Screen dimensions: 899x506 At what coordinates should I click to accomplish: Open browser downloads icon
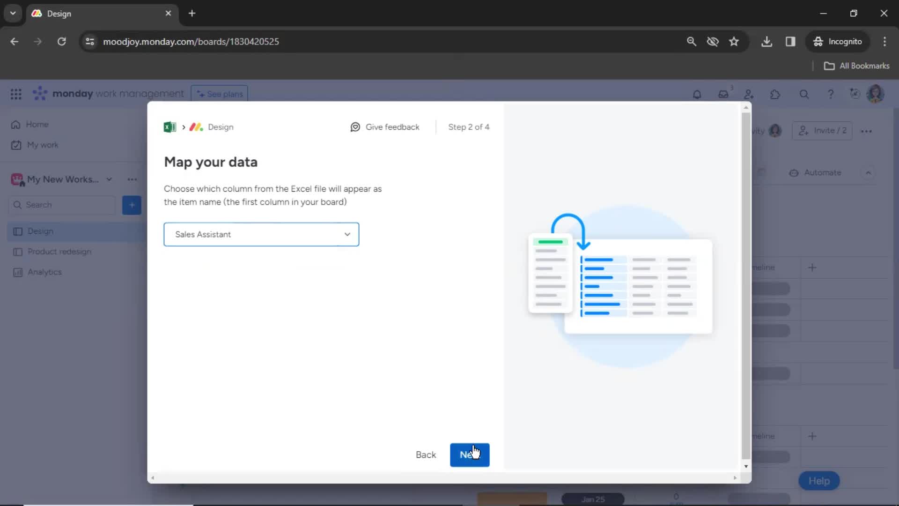pos(766,42)
